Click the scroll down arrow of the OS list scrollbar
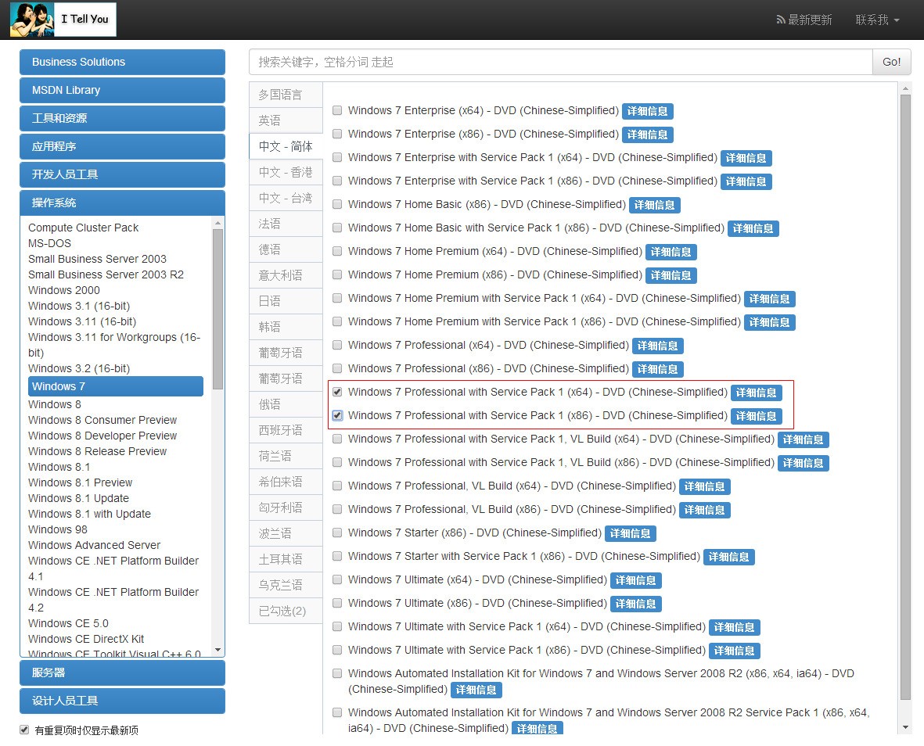Viewport: 924px width, 746px height. coord(218,651)
